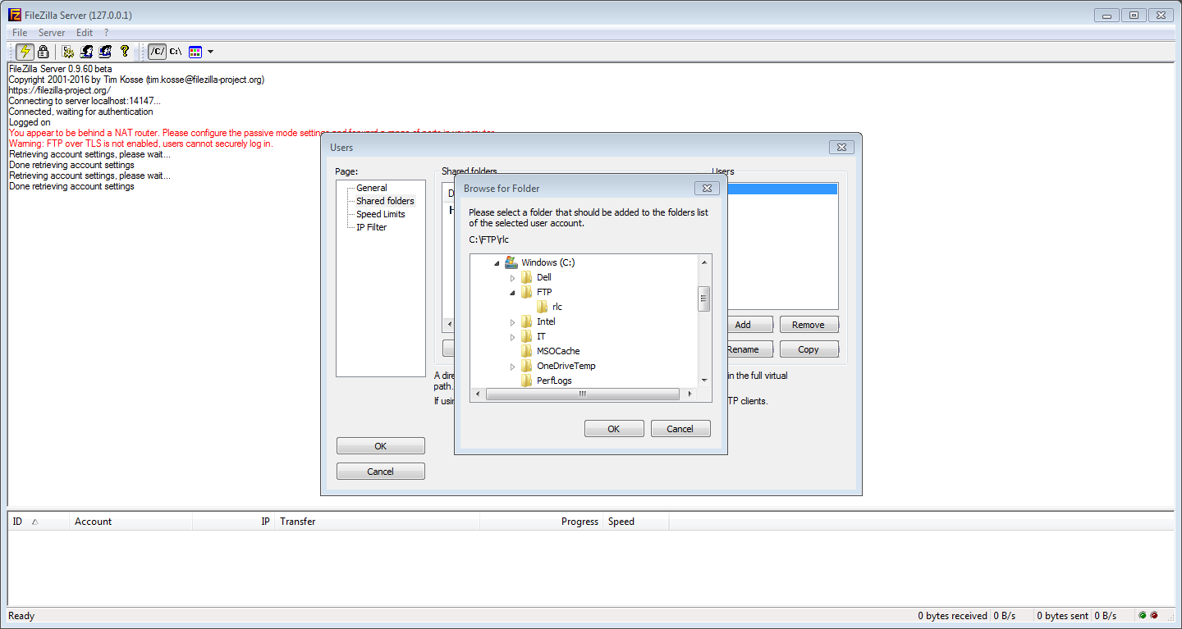
Task: Select the Intel folder icon
Action: click(x=527, y=321)
